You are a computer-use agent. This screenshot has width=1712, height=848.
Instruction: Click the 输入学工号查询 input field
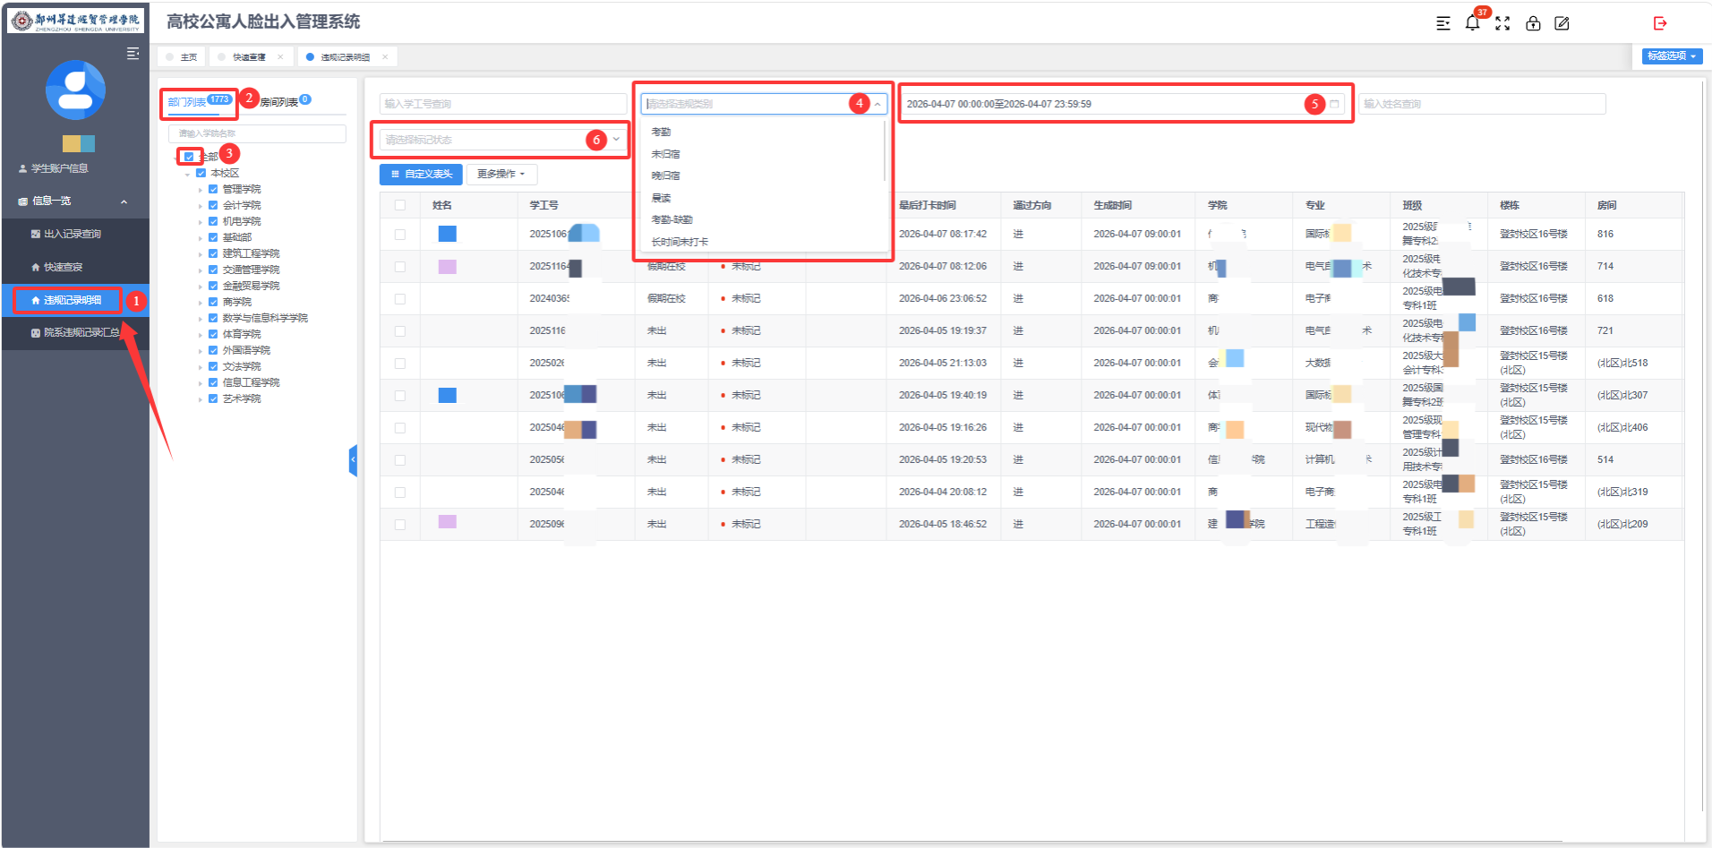click(502, 104)
